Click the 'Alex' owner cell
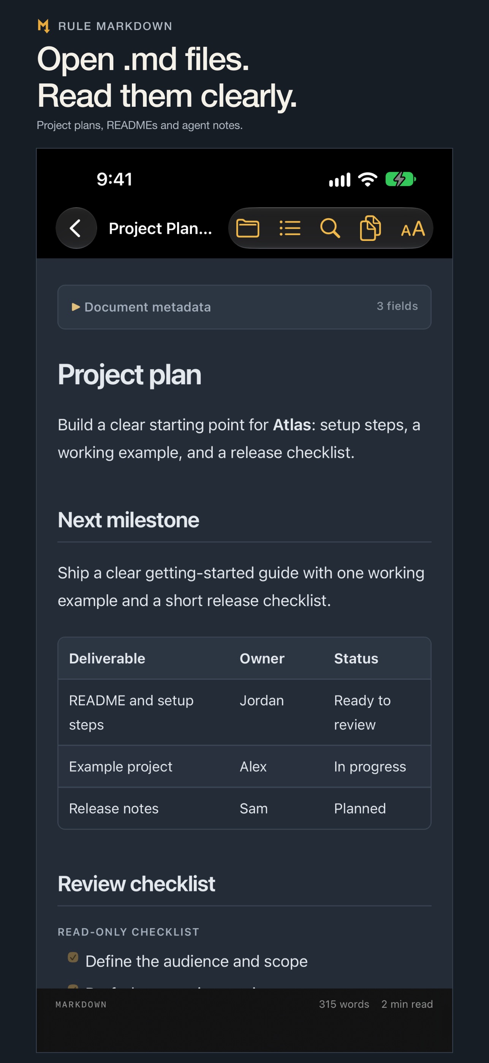The image size is (489, 1063). pos(253,767)
